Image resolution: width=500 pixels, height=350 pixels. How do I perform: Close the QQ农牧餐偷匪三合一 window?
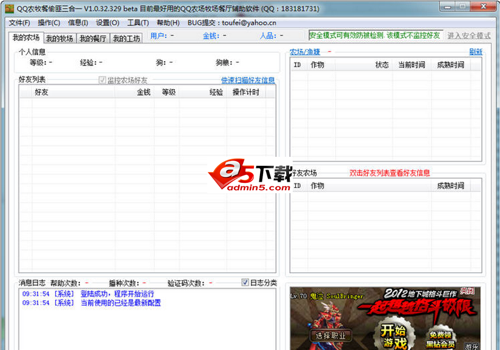[484, 7]
